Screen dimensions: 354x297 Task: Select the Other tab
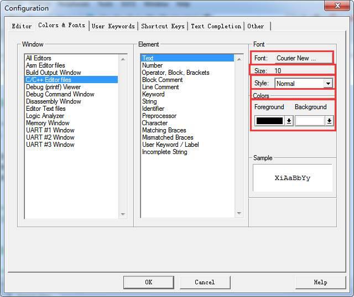257,26
